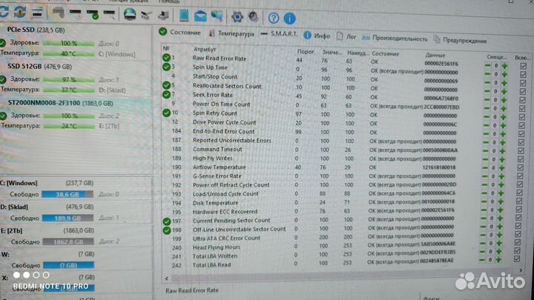This screenshot has width=534, height=300.
Task: Click the refresh with lock toolbar icon
Action: (20, 13)
